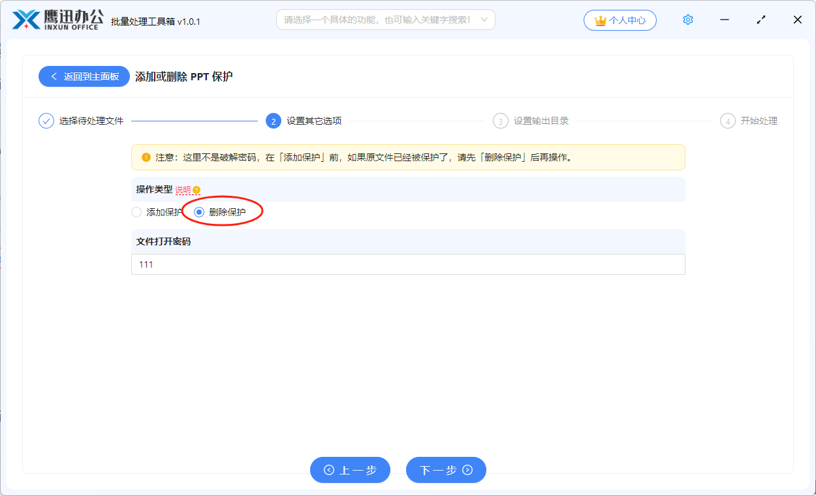
Task: Go back with 返回到主面板 button
Action: tap(84, 76)
